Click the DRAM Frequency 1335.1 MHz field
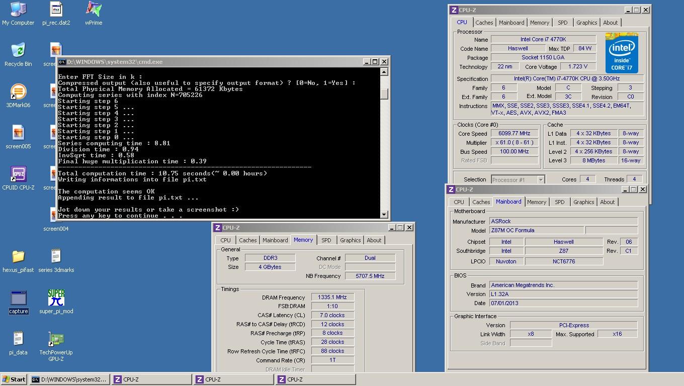 coord(332,298)
